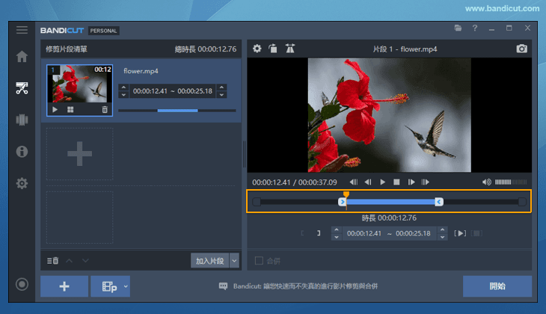Delete the flower.mp4 segment with trash icon
Image resolution: width=546 pixels, height=314 pixels.
105,109
